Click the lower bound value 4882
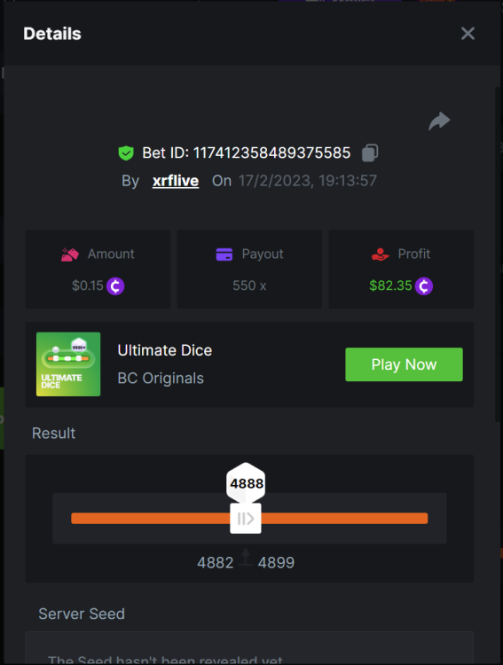This screenshot has height=665, width=503. [x=216, y=563]
